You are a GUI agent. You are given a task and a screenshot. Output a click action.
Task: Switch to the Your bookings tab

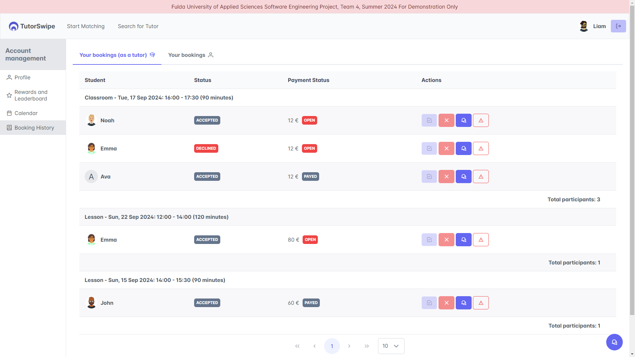click(x=190, y=55)
